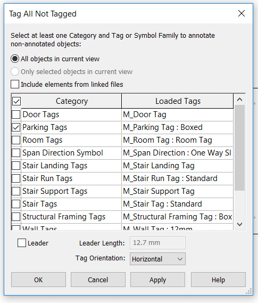Open the Help button
Screen dimensions: 258x303
(218, 280)
